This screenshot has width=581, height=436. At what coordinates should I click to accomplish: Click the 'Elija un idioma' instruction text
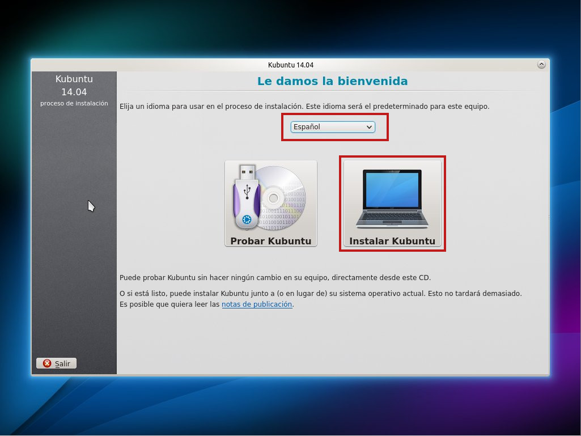click(304, 107)
